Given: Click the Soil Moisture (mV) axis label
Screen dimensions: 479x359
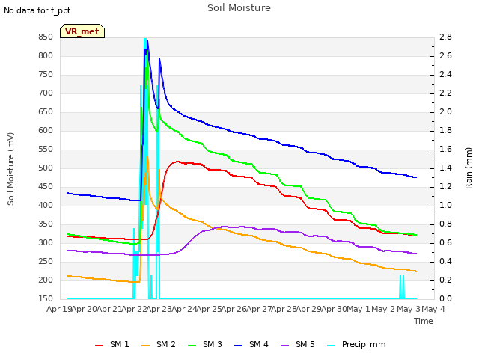Looking at the screenshot, I should (10, 169).
